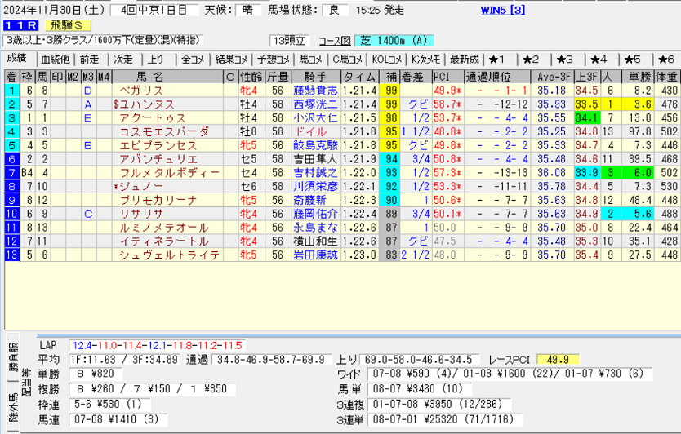
Task: Click jockey name 西塚洸二
Action: click(314, 104)
